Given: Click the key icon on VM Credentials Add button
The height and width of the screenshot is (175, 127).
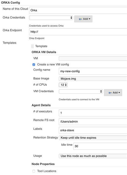Looking at the screenshot, I should [x=110, y=93].
